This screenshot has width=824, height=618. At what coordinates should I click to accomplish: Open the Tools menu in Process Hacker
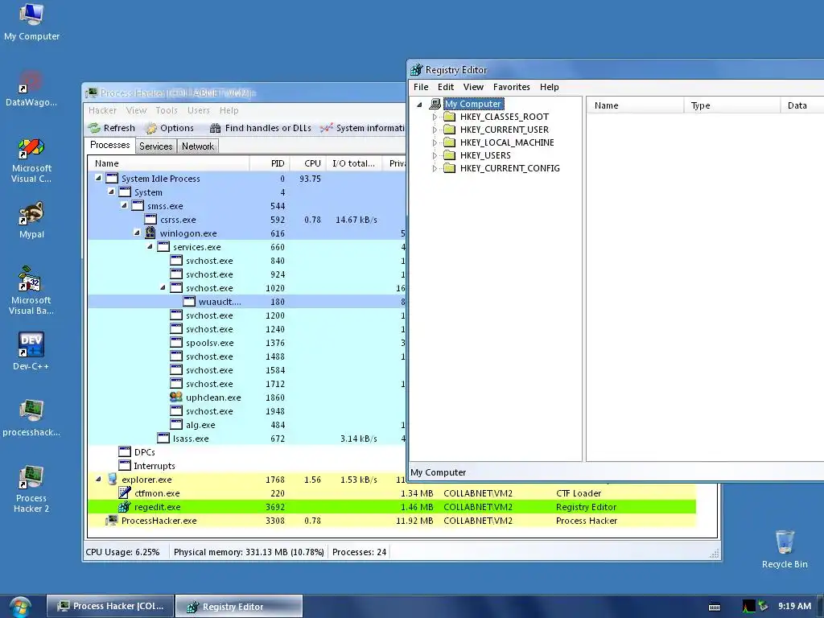coord(167,110)
